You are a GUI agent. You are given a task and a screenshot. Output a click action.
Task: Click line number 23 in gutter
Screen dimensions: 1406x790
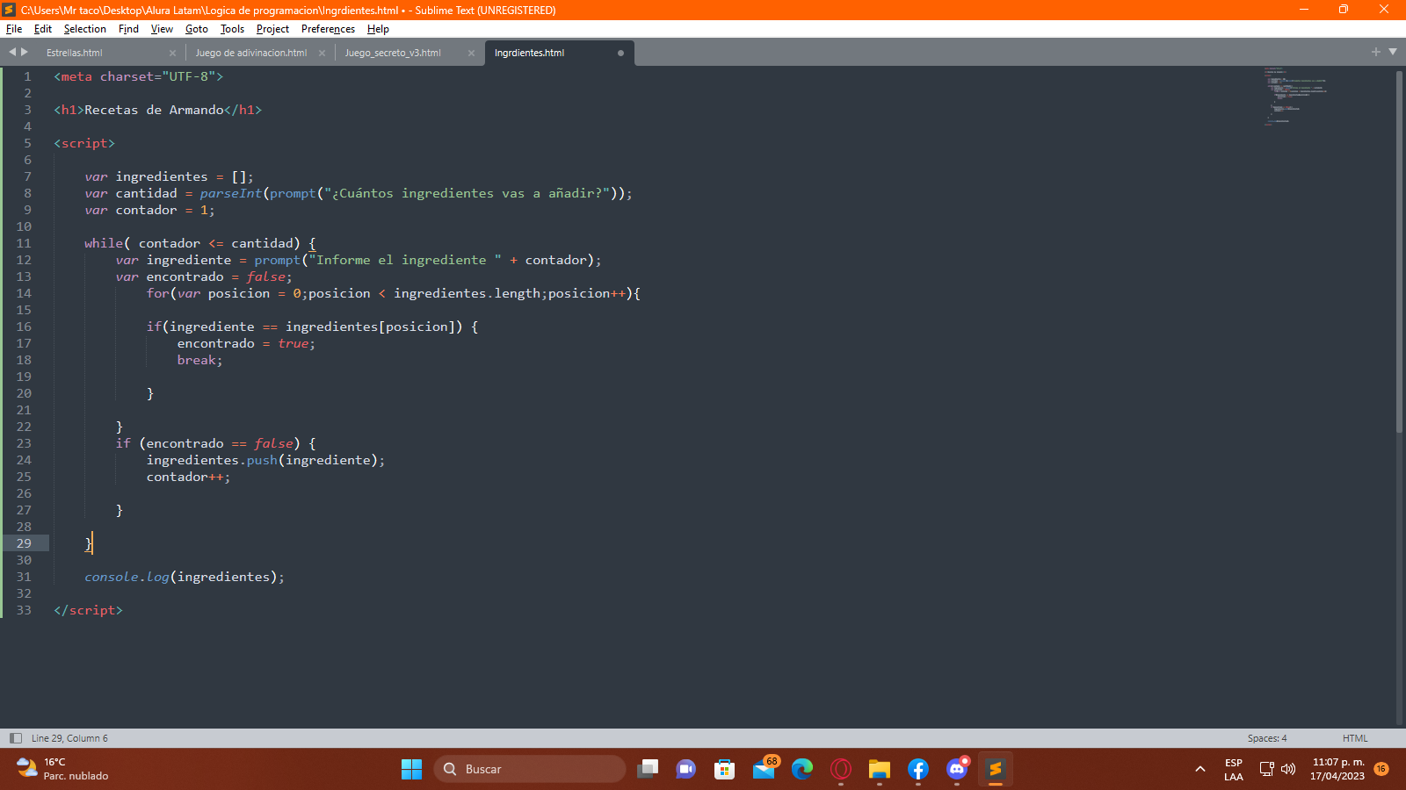click(x=24, y=443)
